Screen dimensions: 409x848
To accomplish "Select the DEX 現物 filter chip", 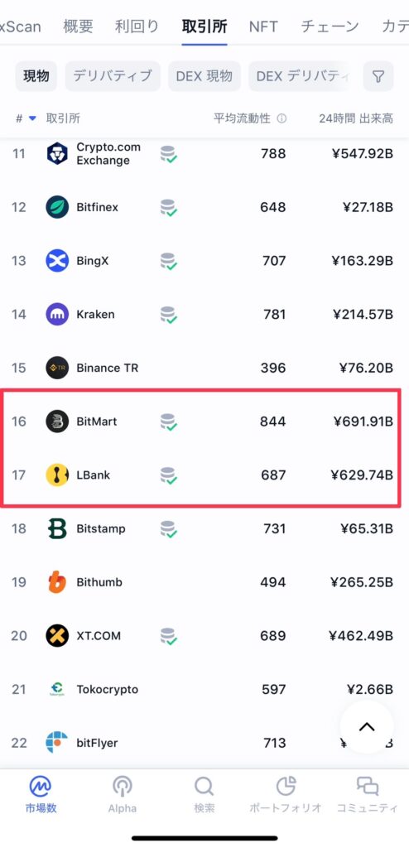I will click(204, 76).
